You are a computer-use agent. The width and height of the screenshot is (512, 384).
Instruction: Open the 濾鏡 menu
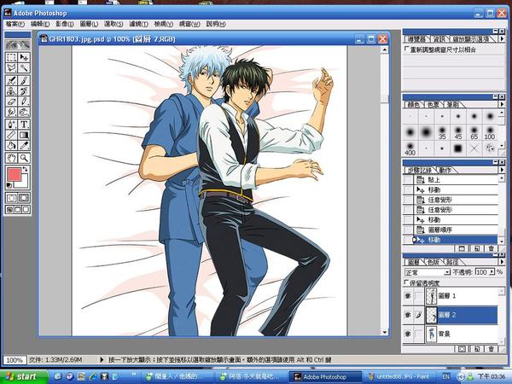point(139,24)
